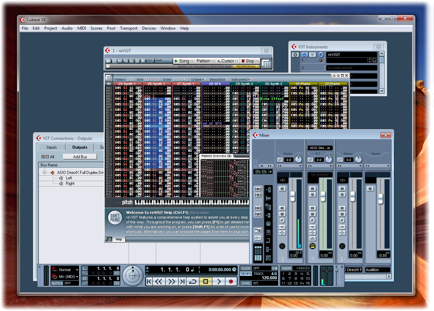The image size is (434, 311).
Task: Click the channel settings tree icon in Mixer
Action: [x=258, y=231]
